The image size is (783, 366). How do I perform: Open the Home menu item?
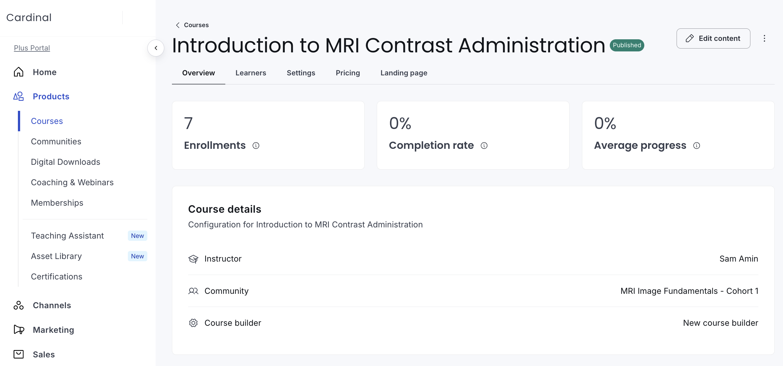point(45,72)
